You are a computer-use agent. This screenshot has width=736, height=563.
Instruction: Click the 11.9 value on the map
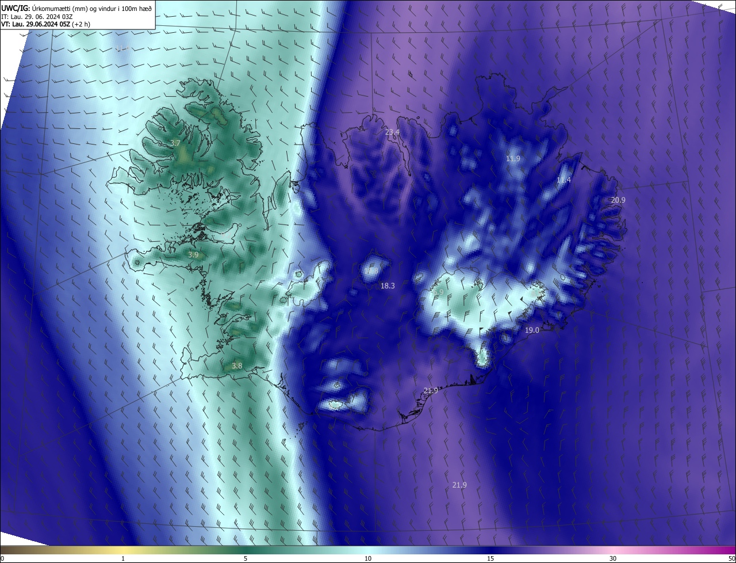513,159
